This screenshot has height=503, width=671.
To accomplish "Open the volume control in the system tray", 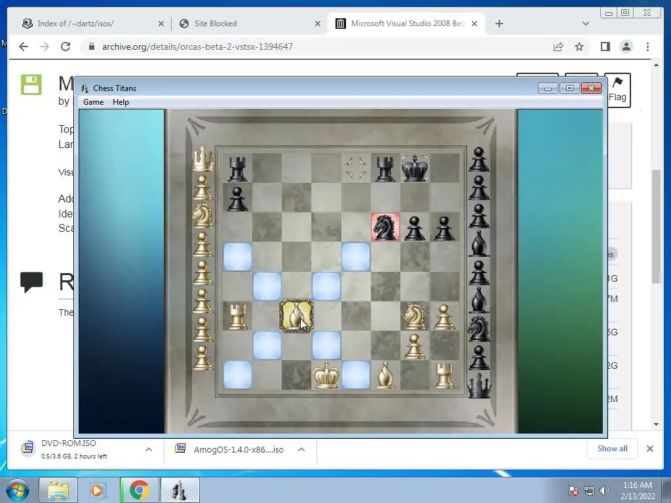I will (x=605, y=490).
